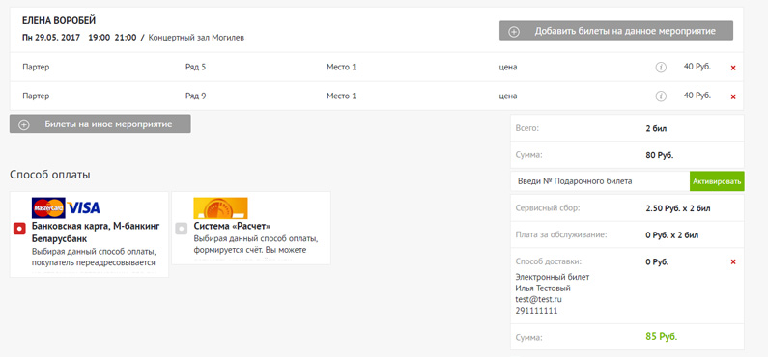
Task: Click the Система «Расчет» title text
Action: 232,227
